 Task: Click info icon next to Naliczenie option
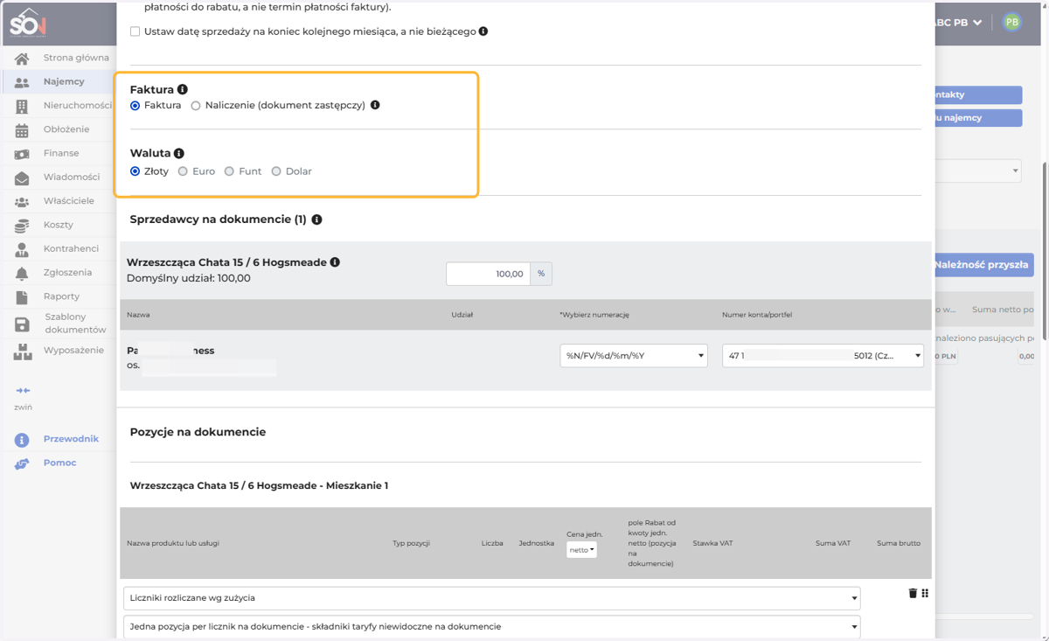click(375, 105)
